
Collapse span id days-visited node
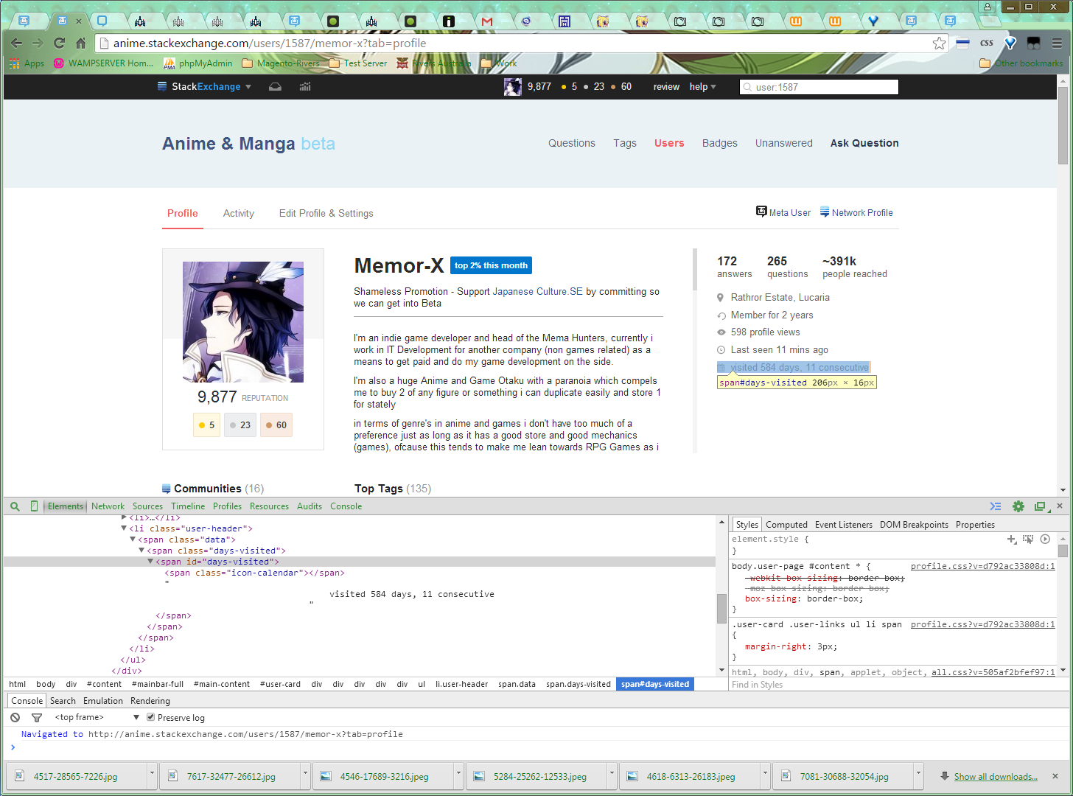point(150,561)
